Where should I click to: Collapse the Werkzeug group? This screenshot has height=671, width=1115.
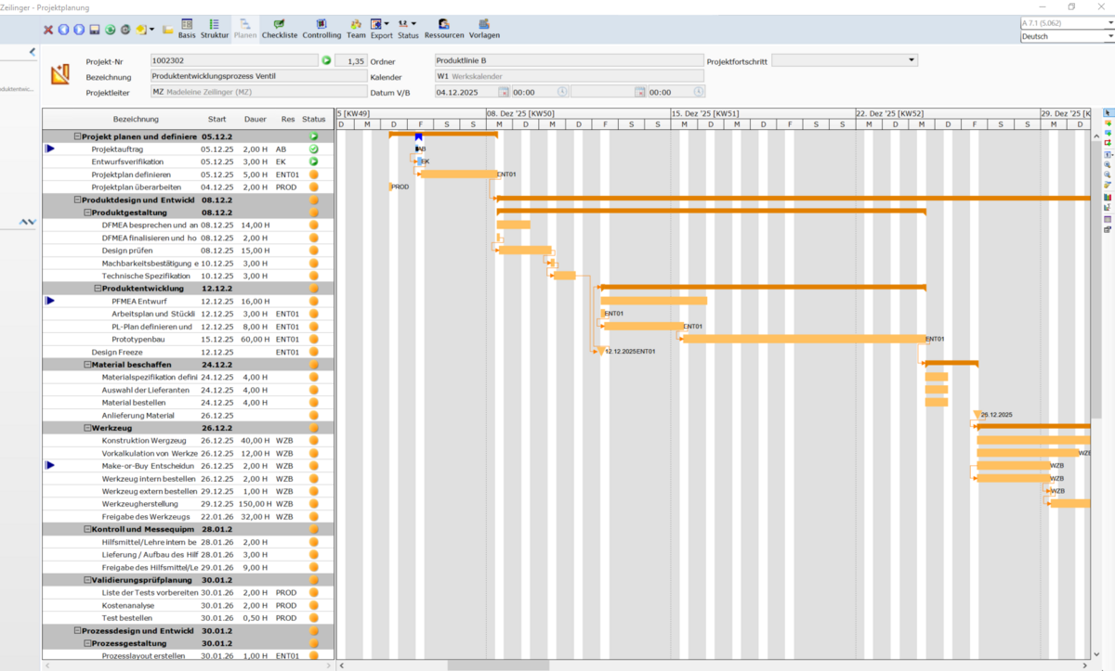point(87,428)
